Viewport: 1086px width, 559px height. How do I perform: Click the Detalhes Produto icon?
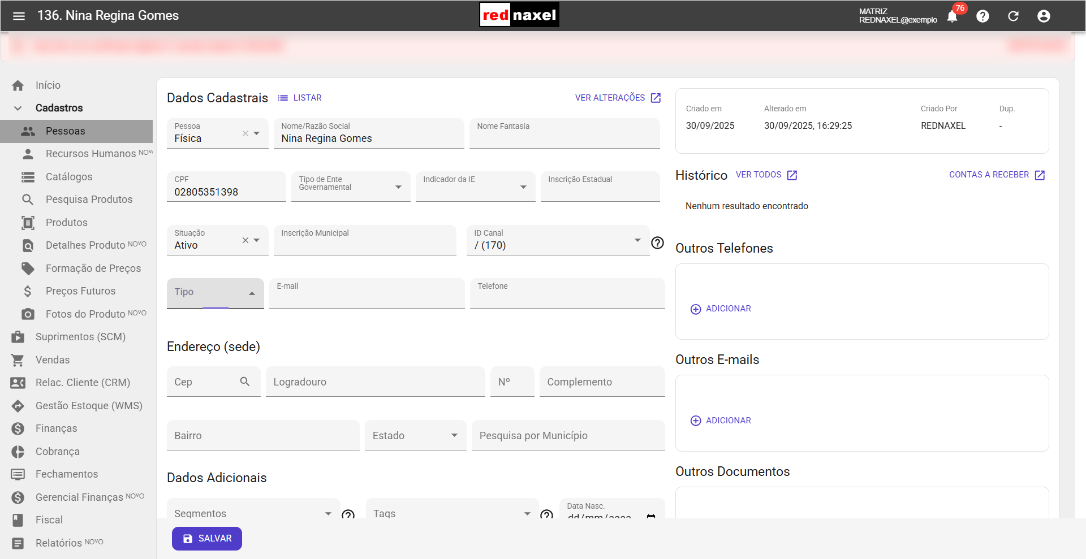pyautogui.click(x=28, y=245)
